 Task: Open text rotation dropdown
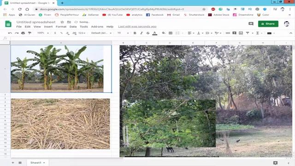[218, 33]
